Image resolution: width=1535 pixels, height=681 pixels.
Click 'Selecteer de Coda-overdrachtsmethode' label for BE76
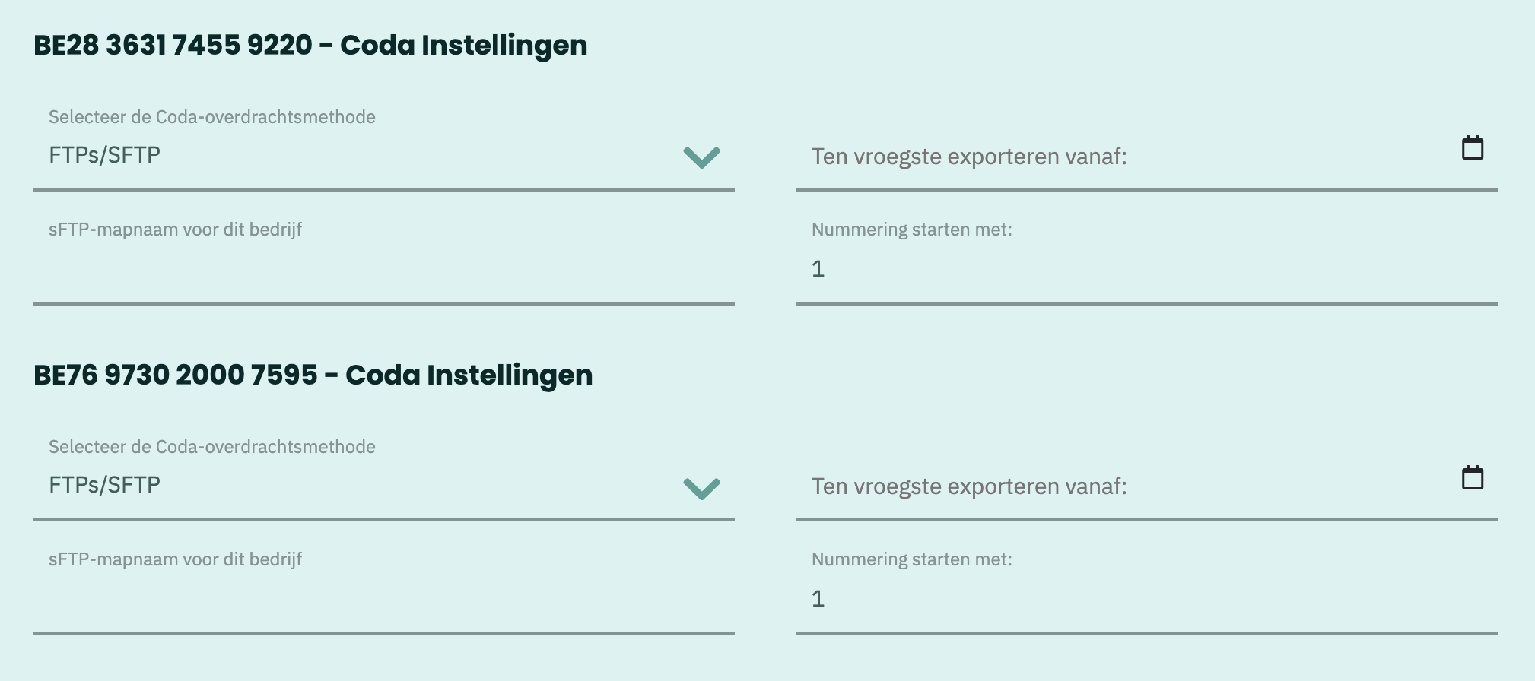(212, 447)
